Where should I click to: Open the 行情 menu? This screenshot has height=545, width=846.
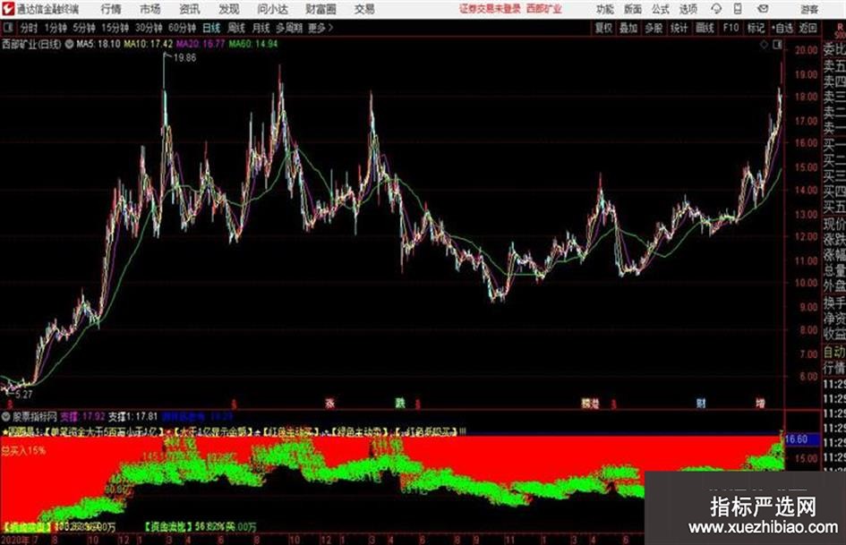pos(111,9)
